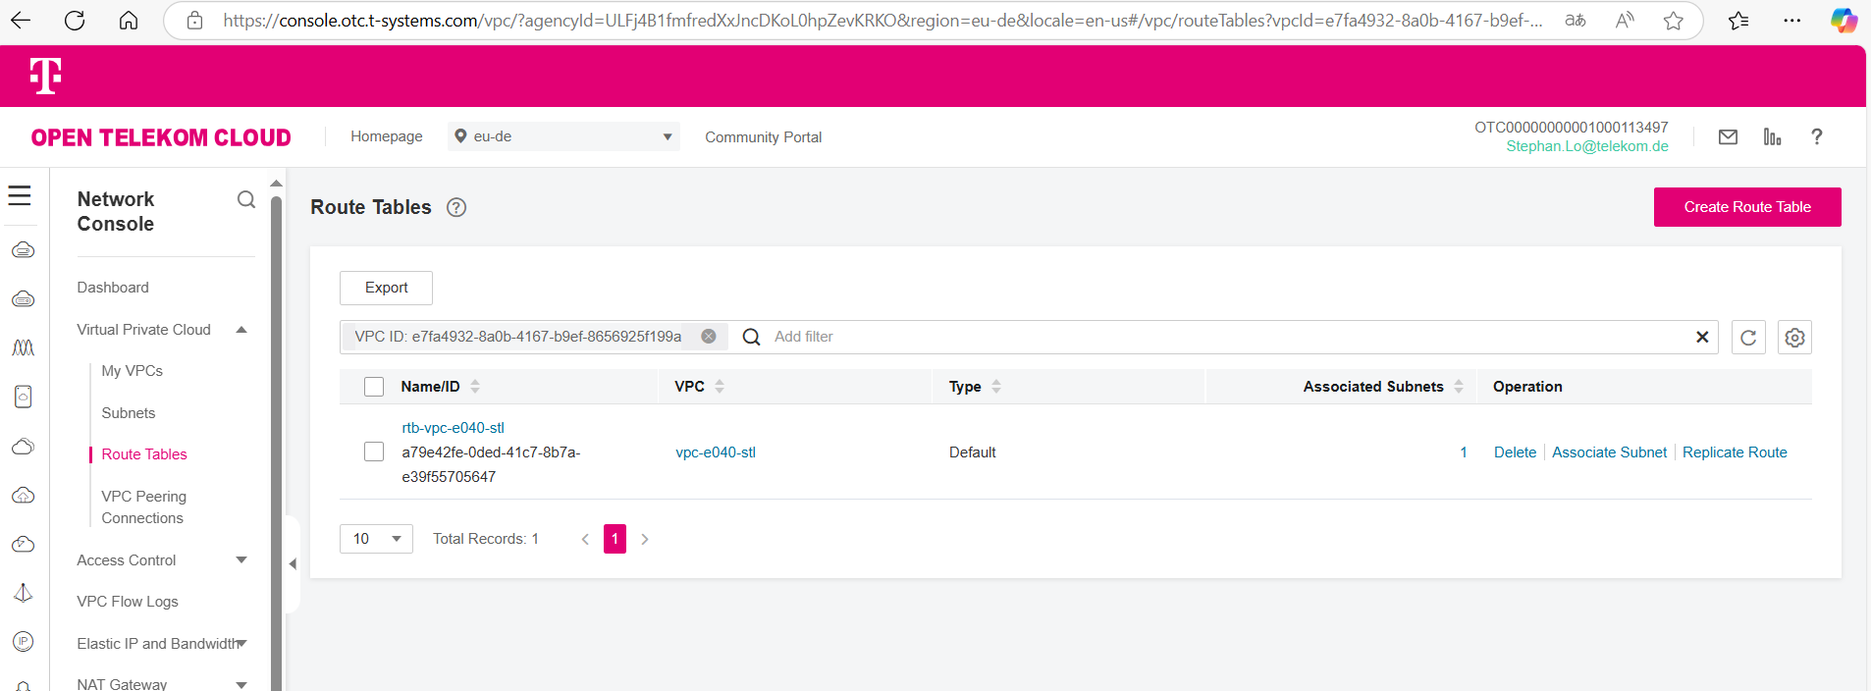This screenshot has width=1871, height=691.
Task: Open My VPCs in the sidebar
Action: click(x=133, y=371)
